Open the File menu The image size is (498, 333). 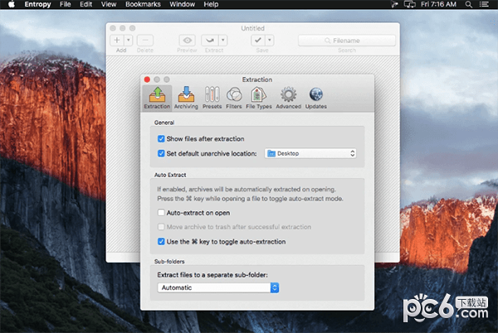(65, 4)
